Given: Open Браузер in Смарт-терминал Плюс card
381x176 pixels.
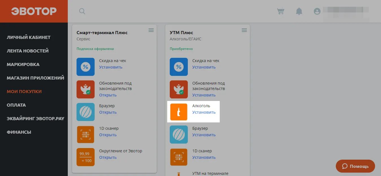Looking at the screenshot, I should tap(108, 112).
